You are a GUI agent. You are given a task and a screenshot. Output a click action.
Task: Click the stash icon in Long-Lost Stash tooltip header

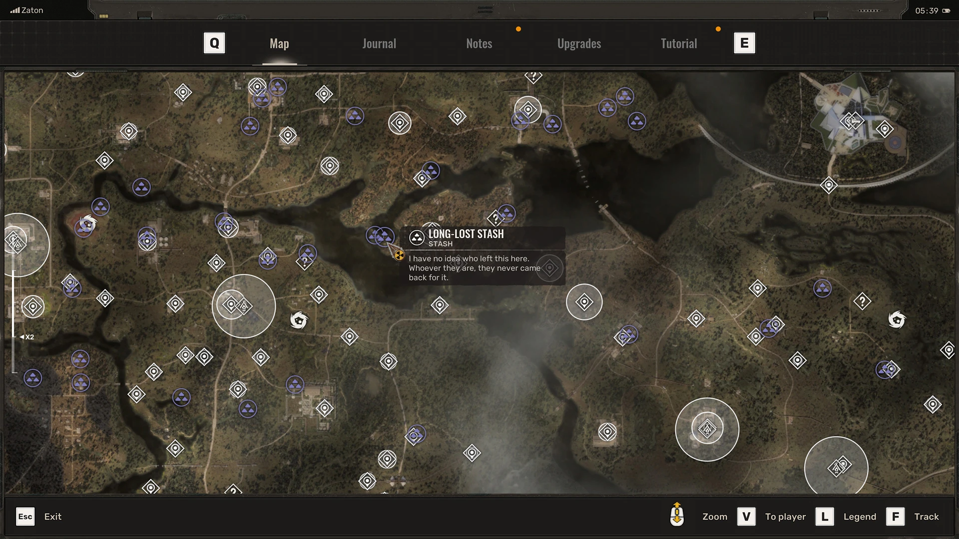tap(417, 238)
